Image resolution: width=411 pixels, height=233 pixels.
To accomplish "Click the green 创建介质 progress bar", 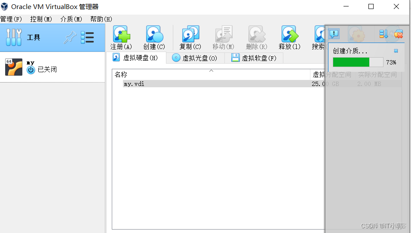I will (x=358, y=62).
